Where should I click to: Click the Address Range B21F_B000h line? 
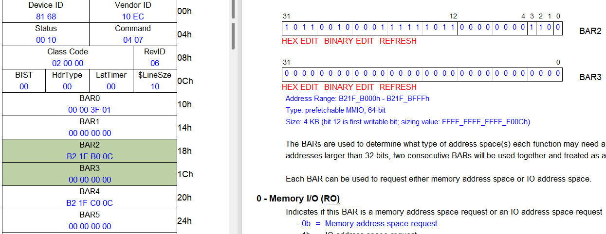[x=357, y=99]
